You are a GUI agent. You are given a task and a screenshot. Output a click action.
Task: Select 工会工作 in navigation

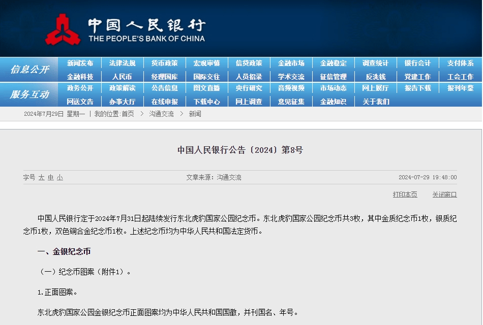tap(461, 77)
